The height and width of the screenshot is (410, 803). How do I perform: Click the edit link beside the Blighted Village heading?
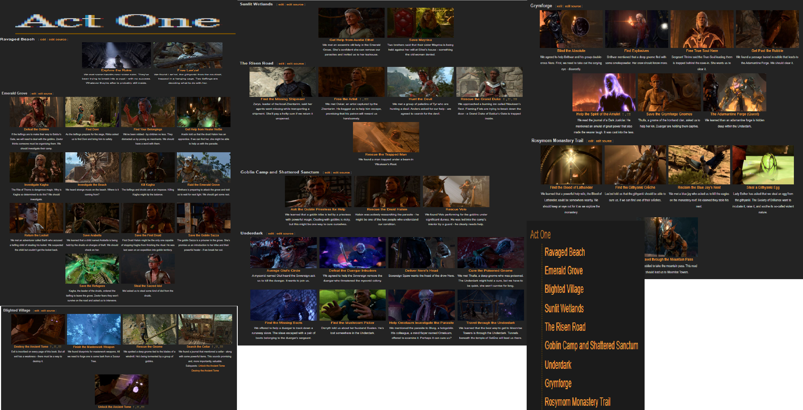[x=37, y=311]
